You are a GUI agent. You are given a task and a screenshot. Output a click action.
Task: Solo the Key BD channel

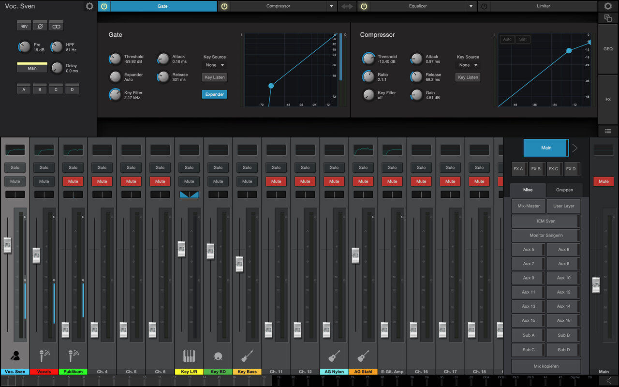(x=218, y=167)
